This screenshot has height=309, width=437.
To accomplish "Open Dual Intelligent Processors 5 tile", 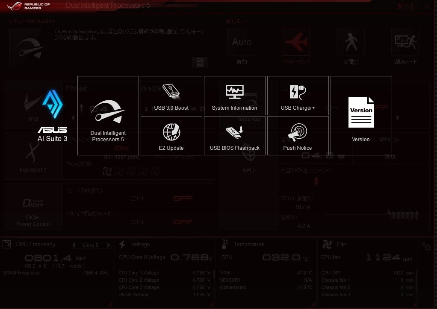I will coord(108,115).
